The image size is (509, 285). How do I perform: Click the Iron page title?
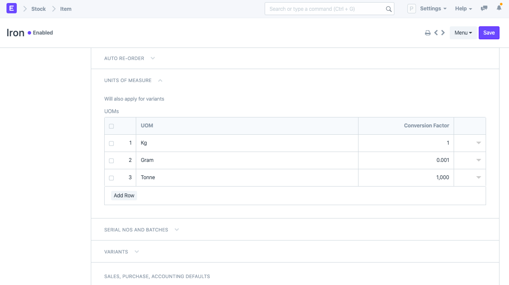(x=15, y=33)
